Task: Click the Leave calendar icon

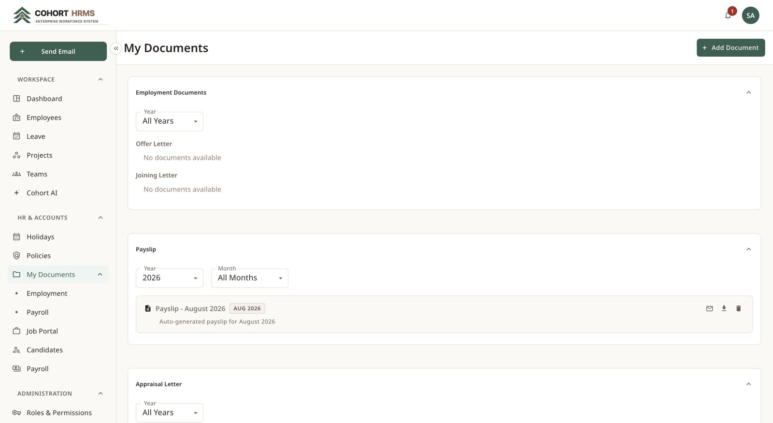Action: (16, 136)
